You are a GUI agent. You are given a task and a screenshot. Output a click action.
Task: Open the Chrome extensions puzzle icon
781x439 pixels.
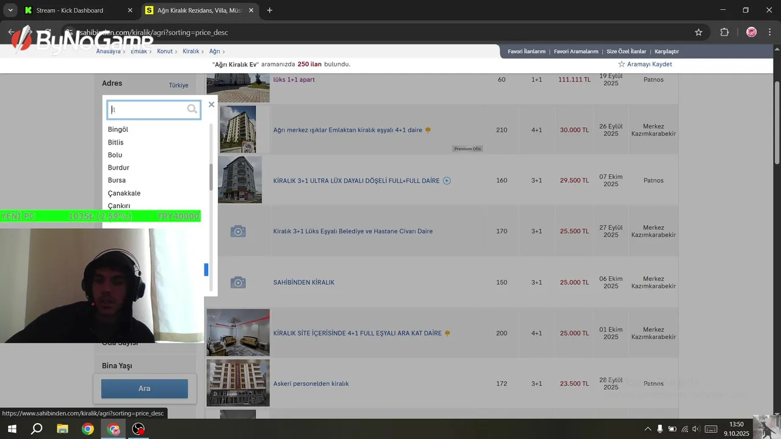point(725,32)
